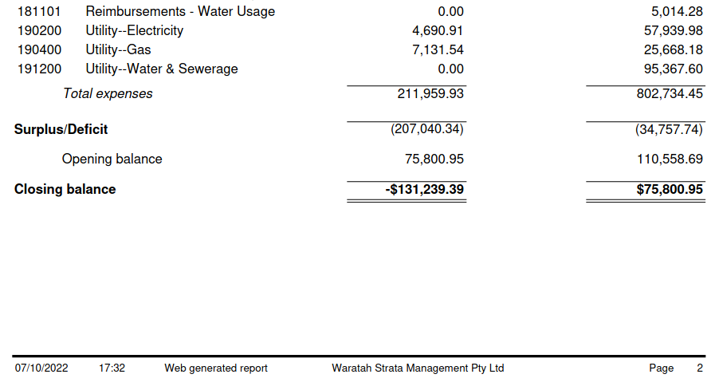
Task: Click the Reimbursements - Water Usage label
Action: pos(180,11)
